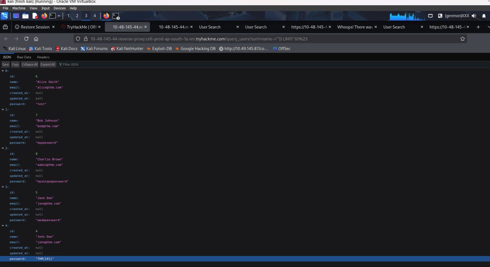Open the VirtualBox Machine menu
Viewport: 490px width, 267px height.
point(19,8)
